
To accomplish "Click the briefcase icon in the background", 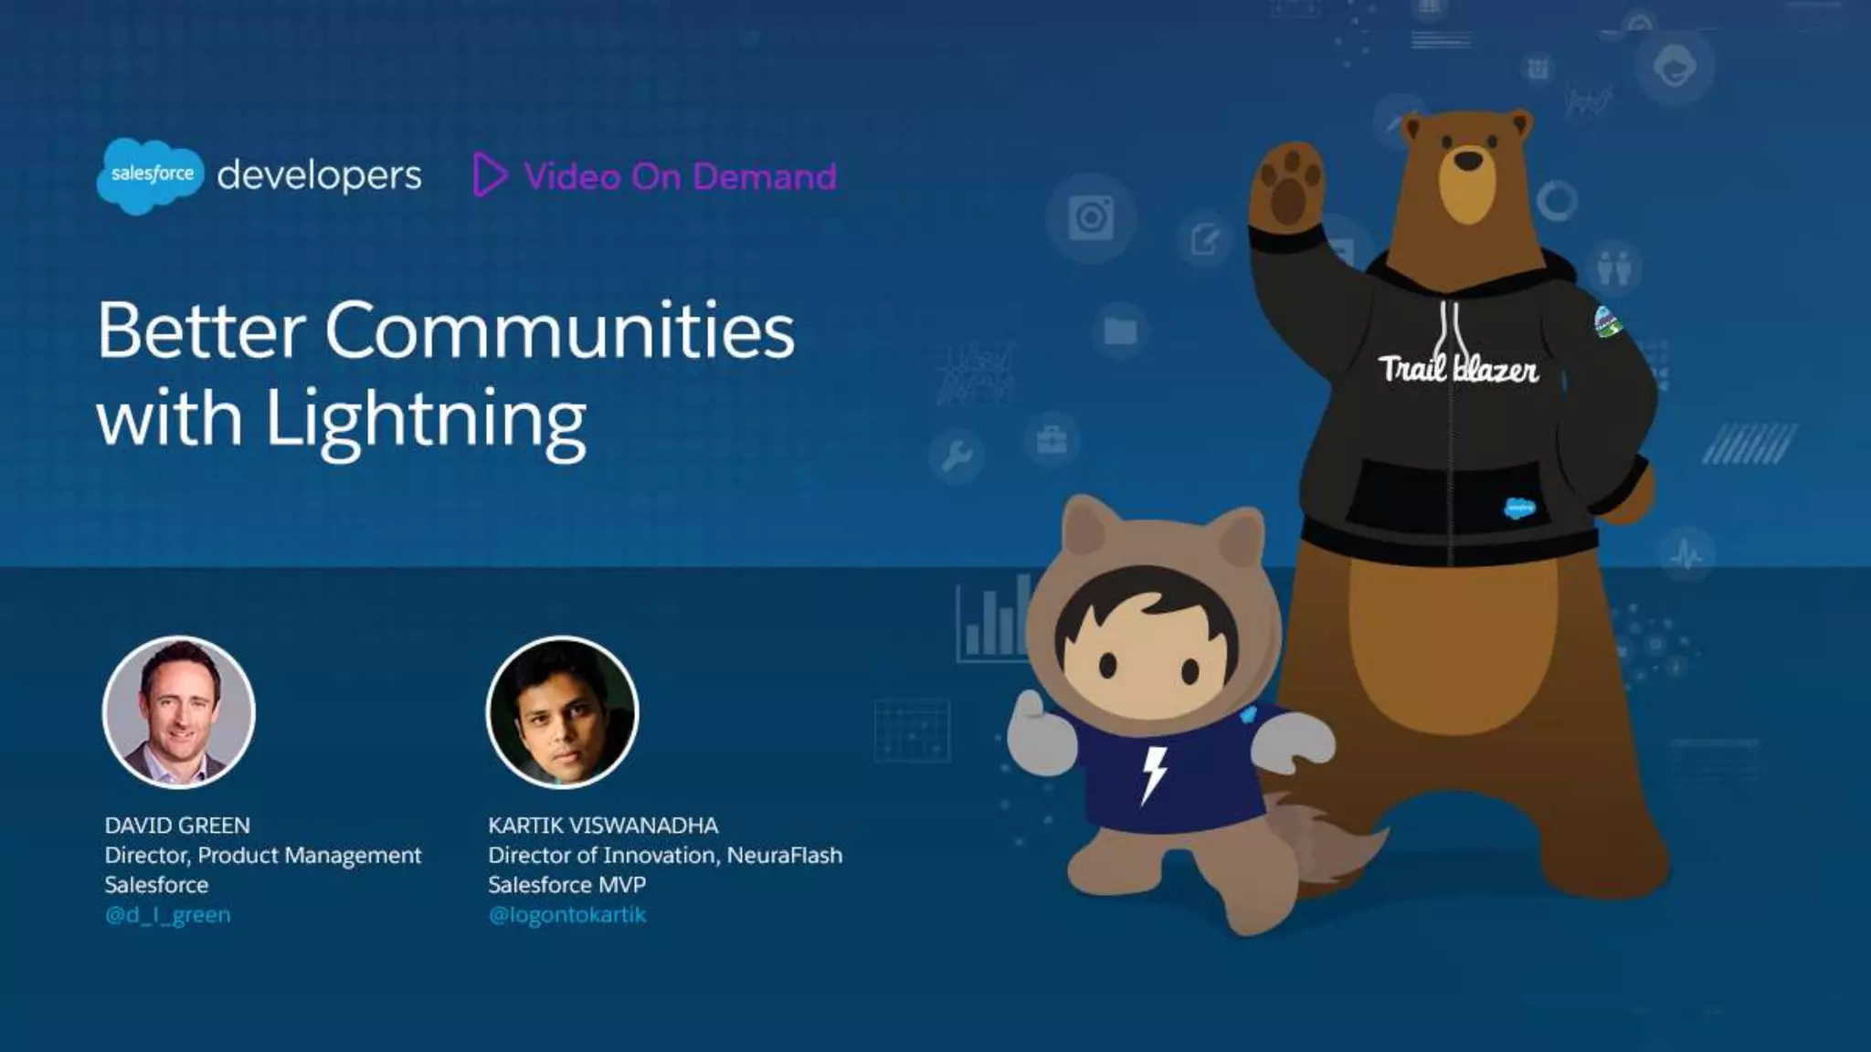I will pos(1052,441).
